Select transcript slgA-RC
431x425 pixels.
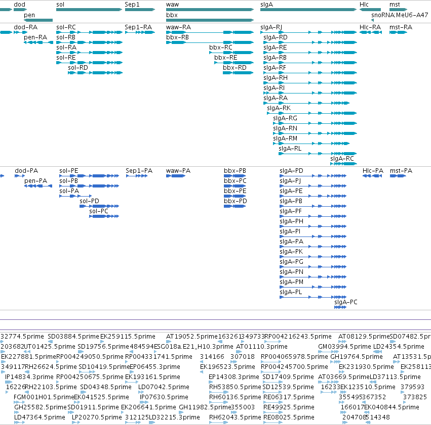(342, 159)
